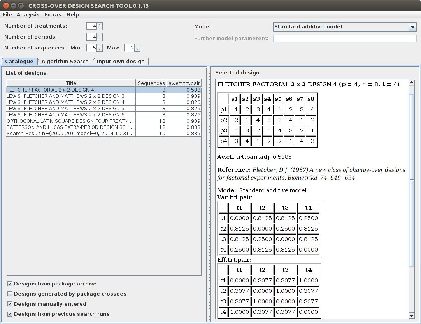Click the selected design vertical scrollbar thumb
Screen dimensions: 421x324
point(411,180)
